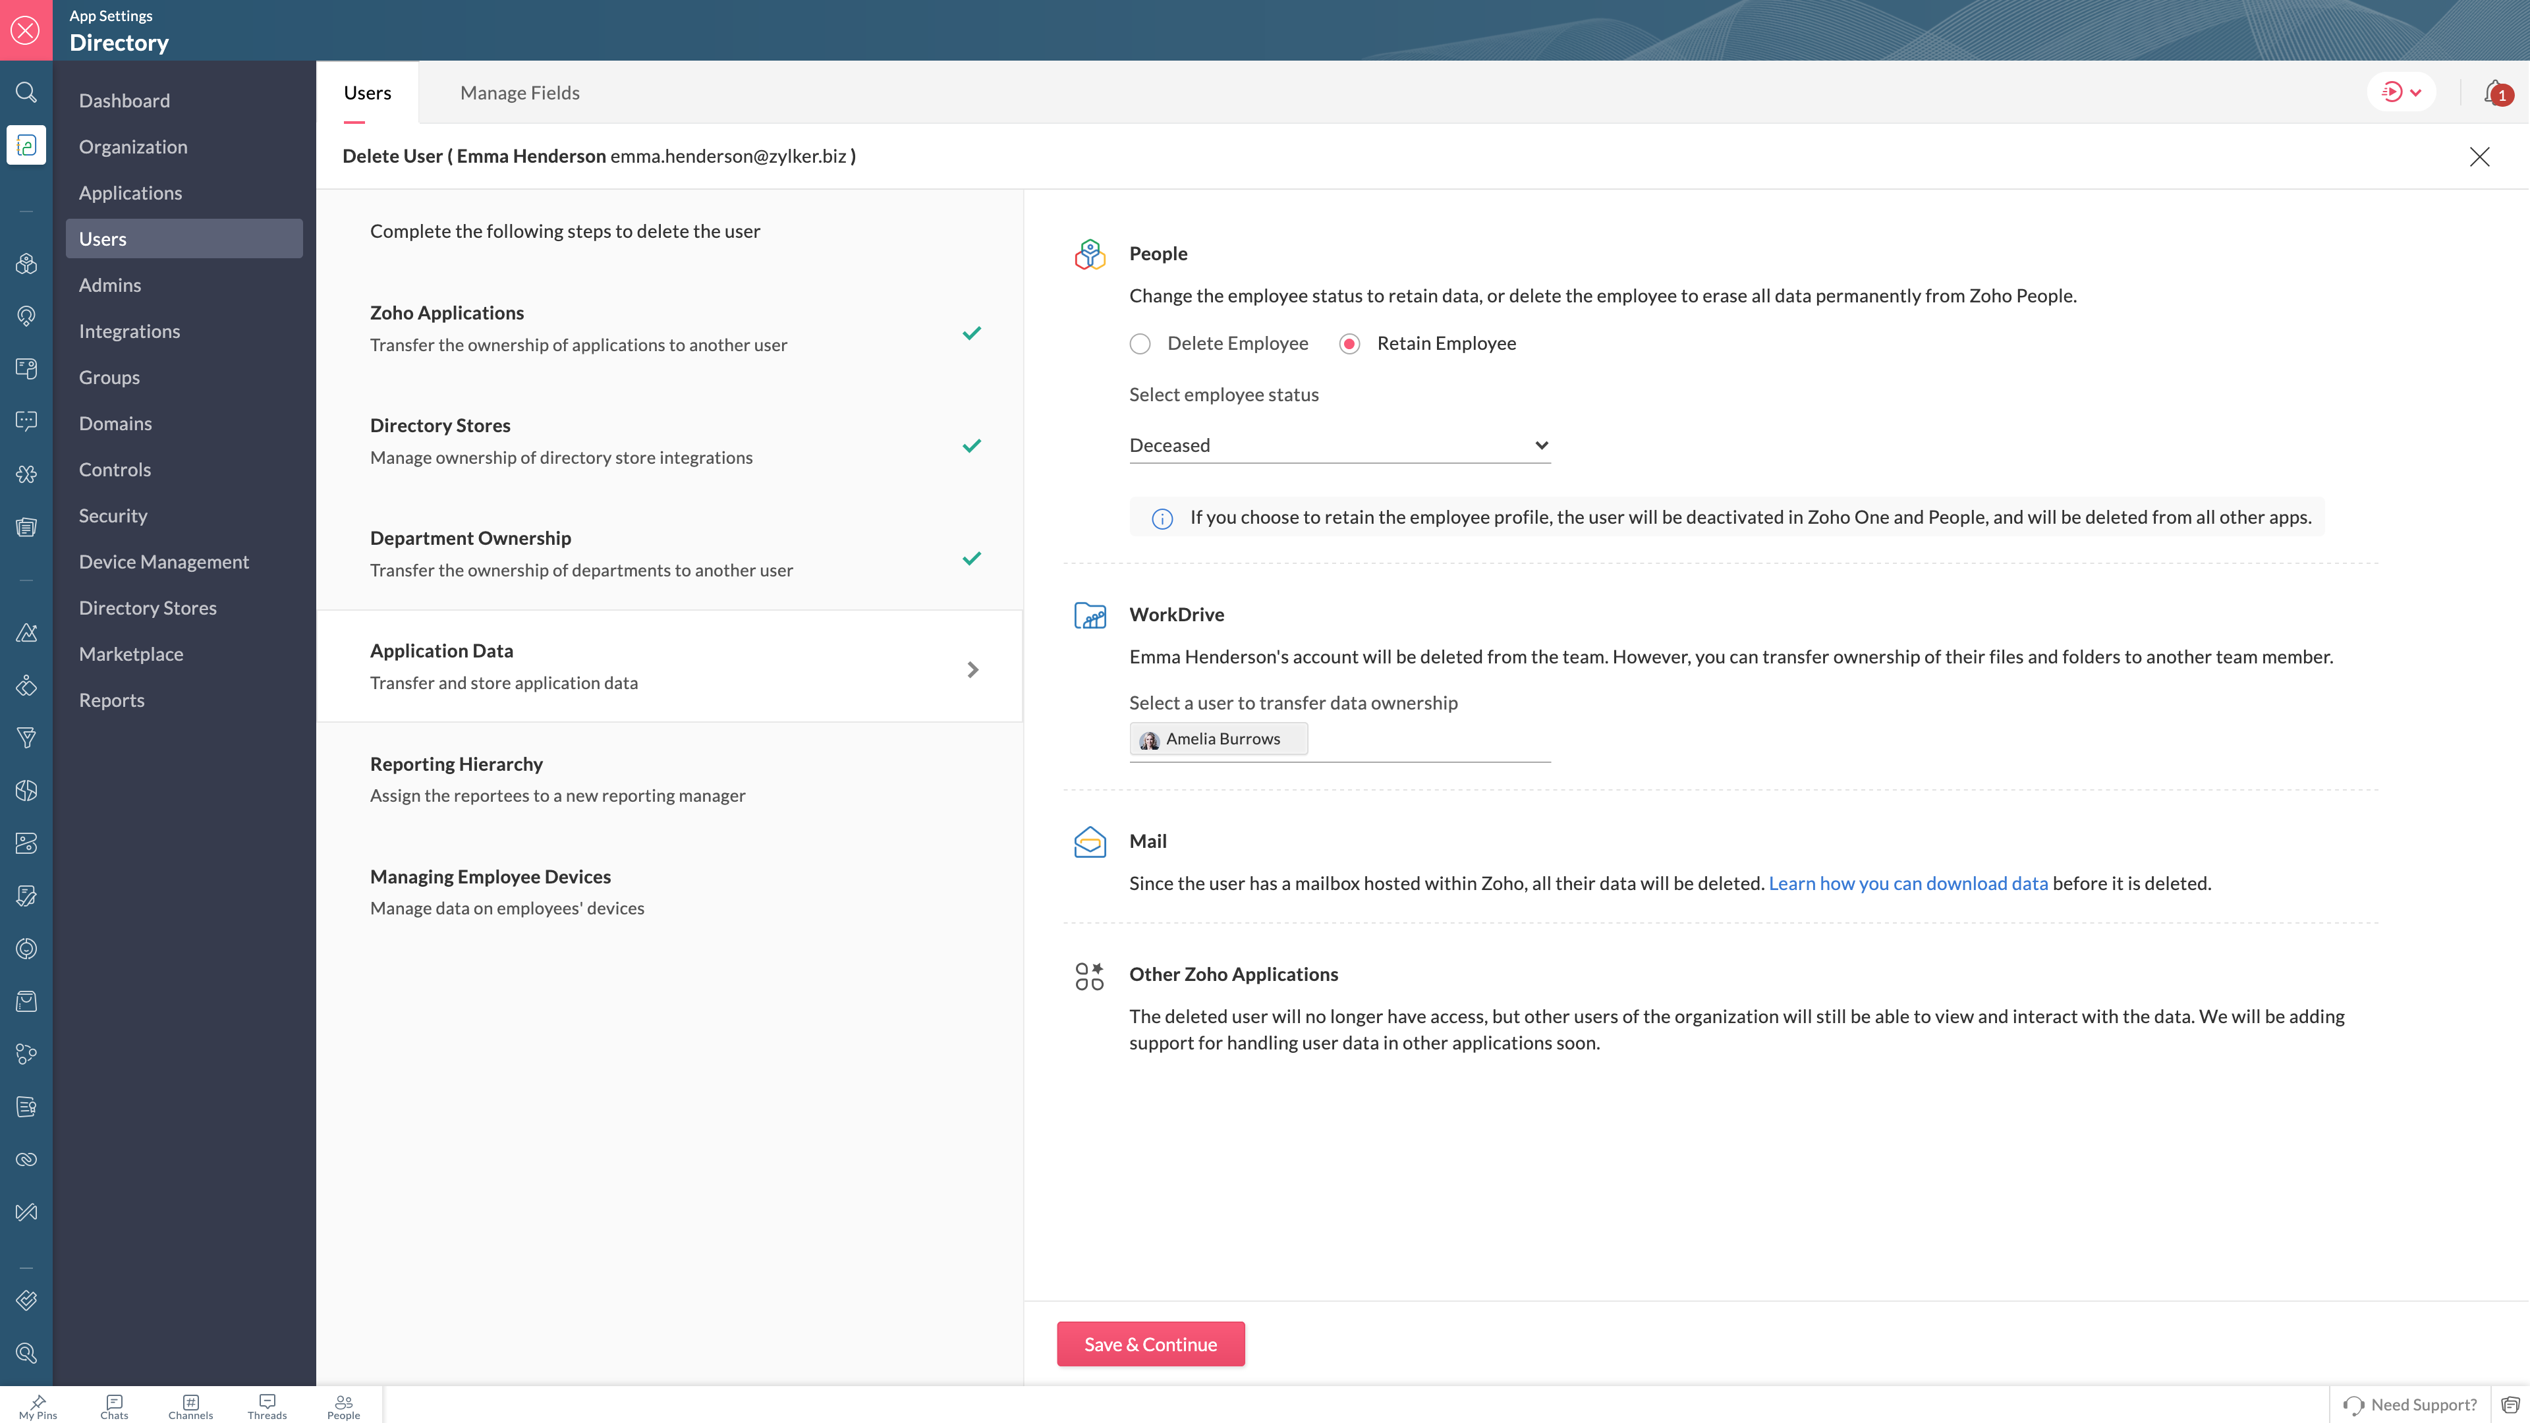The image size is (2530, 1423).
Task: Click the Amelia Burrows transfer user field
Action: (x=1219, y=739)
